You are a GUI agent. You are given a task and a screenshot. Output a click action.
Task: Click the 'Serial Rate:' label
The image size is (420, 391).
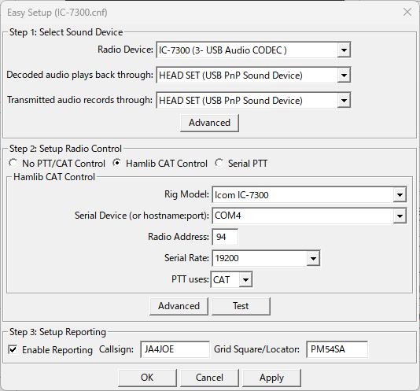click(x=186, y=258)
